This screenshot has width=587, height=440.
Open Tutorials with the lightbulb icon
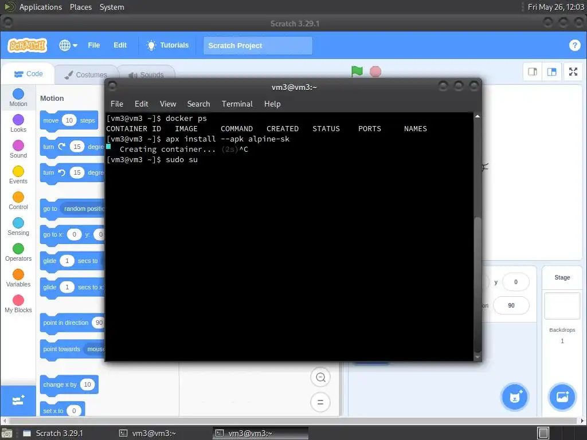coord(167,45)
